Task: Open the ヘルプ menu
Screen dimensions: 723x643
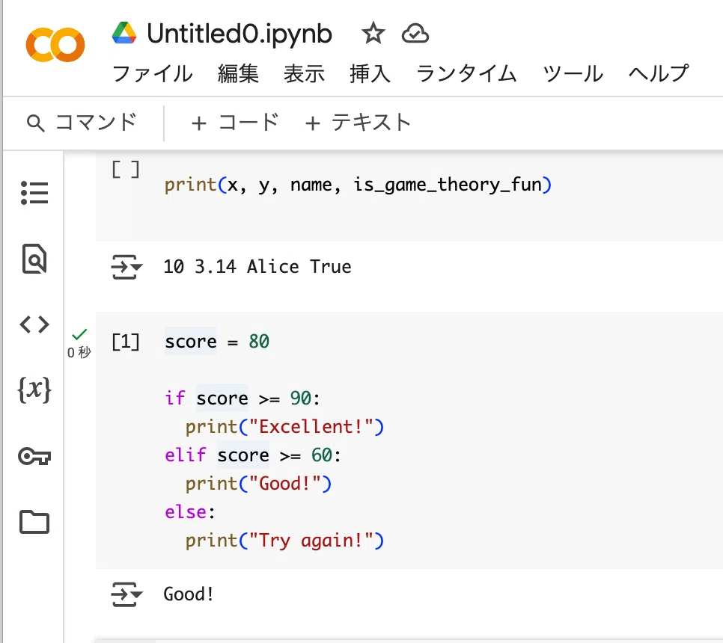Action: (x=659, y=74)
